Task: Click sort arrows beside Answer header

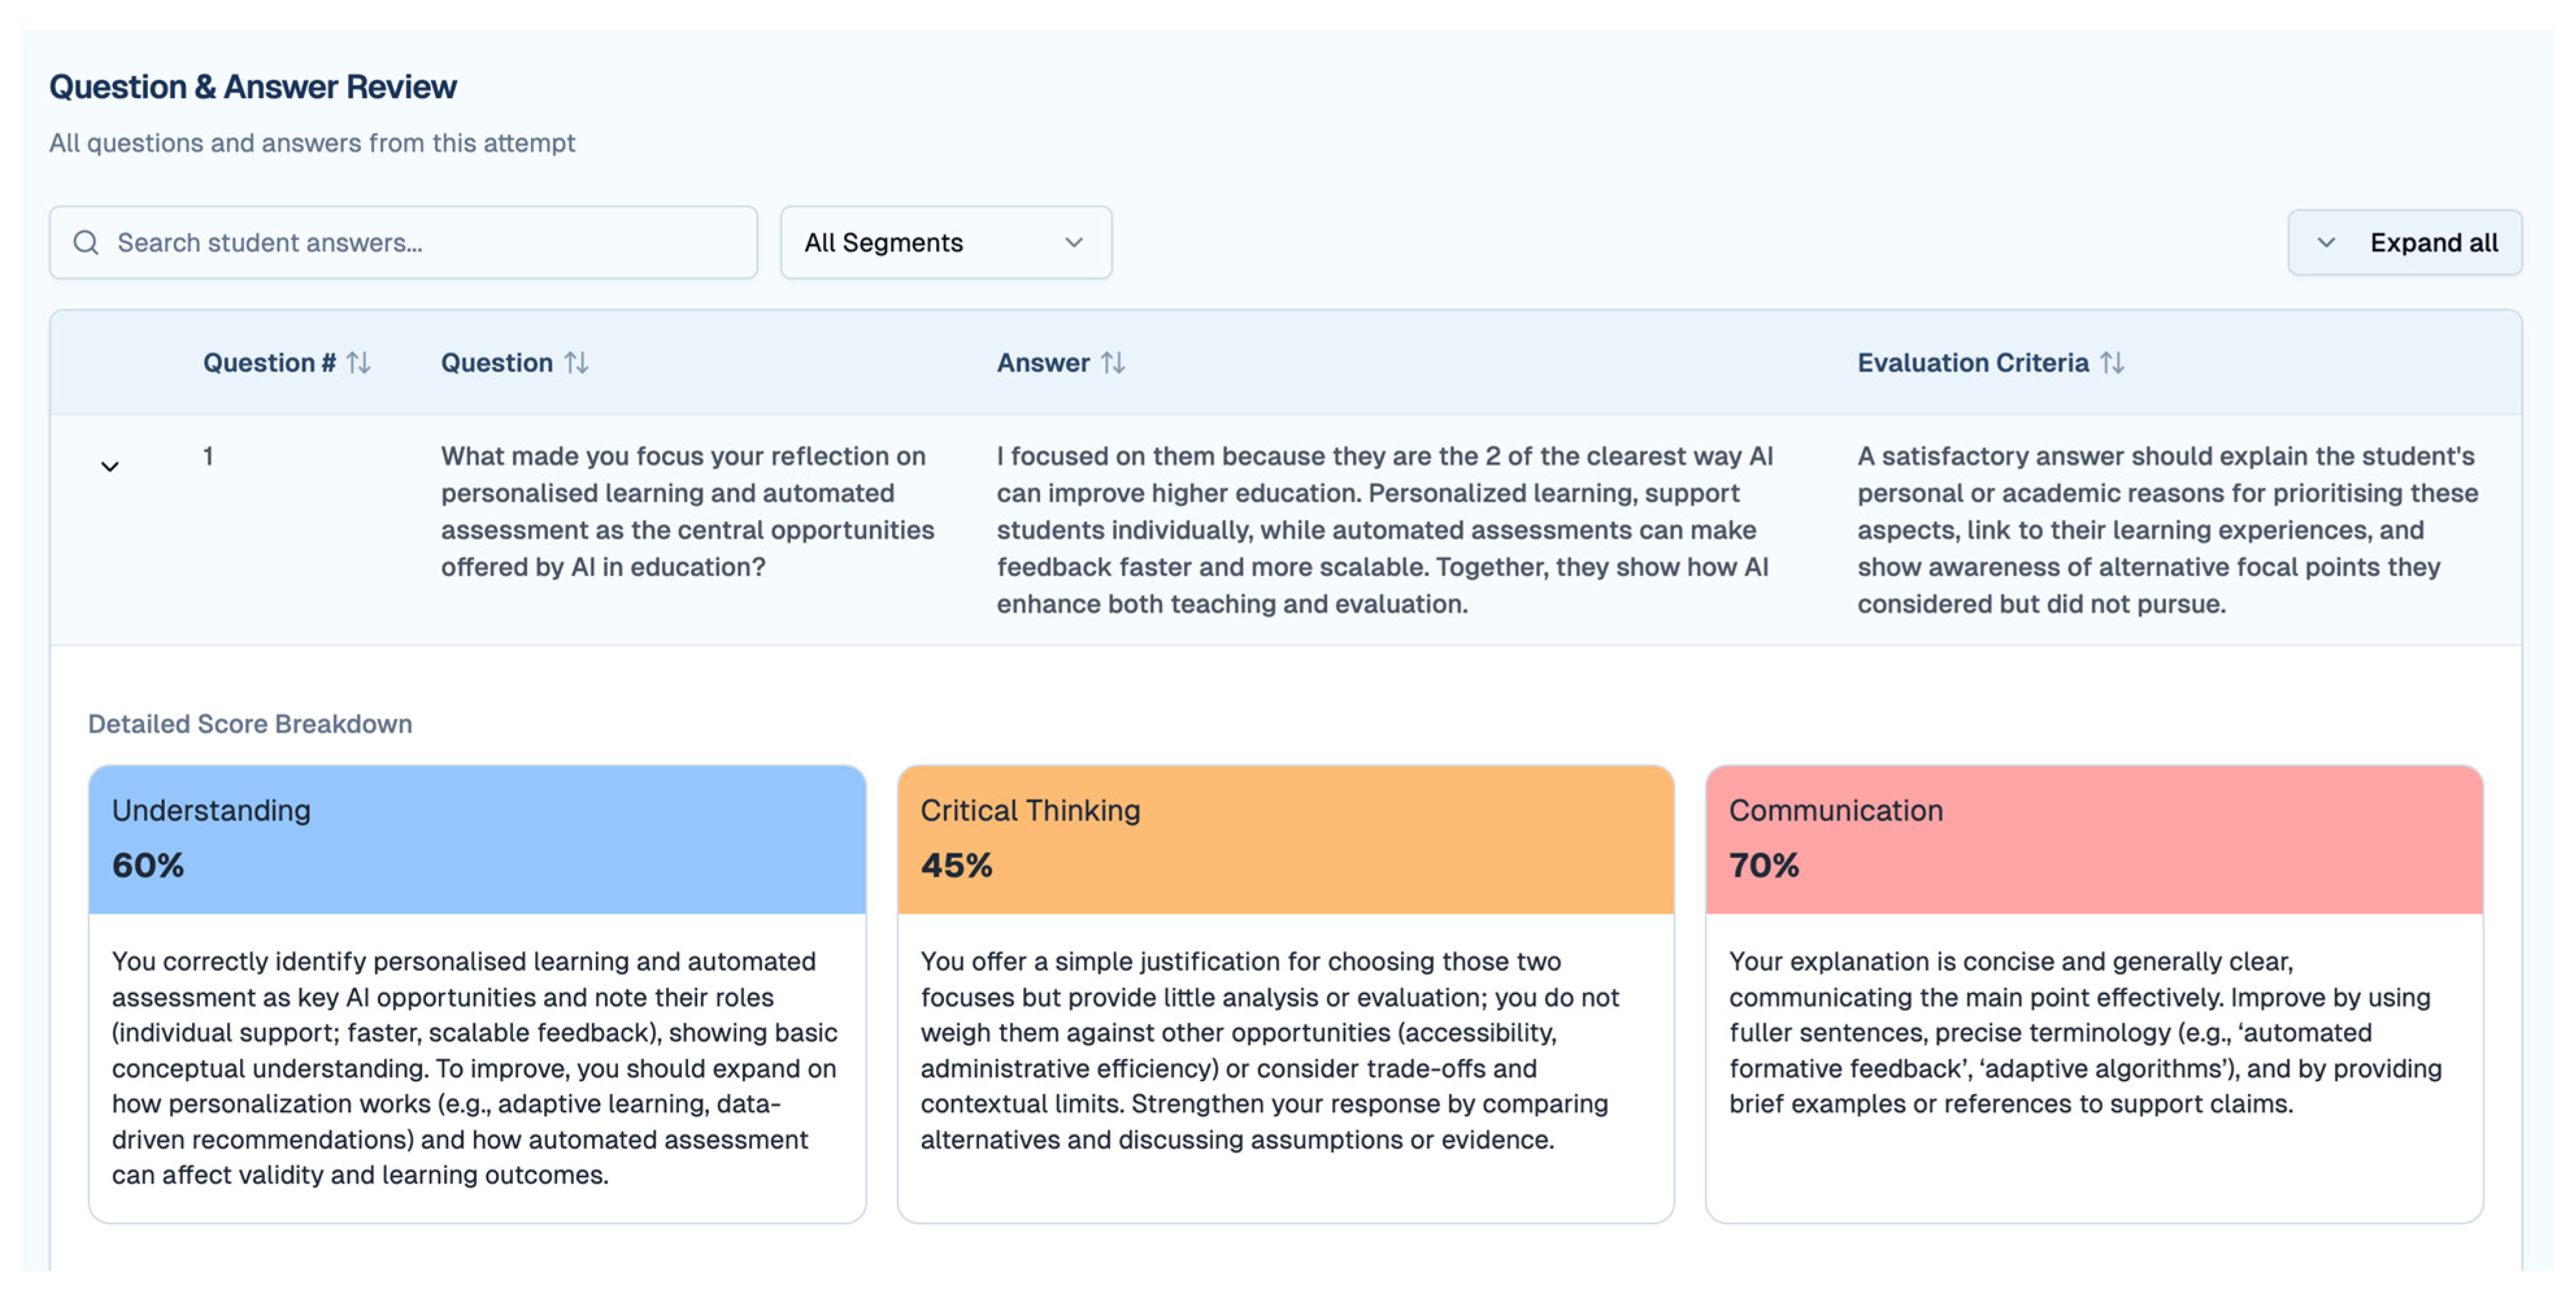Action: [x=1113, y=362]
